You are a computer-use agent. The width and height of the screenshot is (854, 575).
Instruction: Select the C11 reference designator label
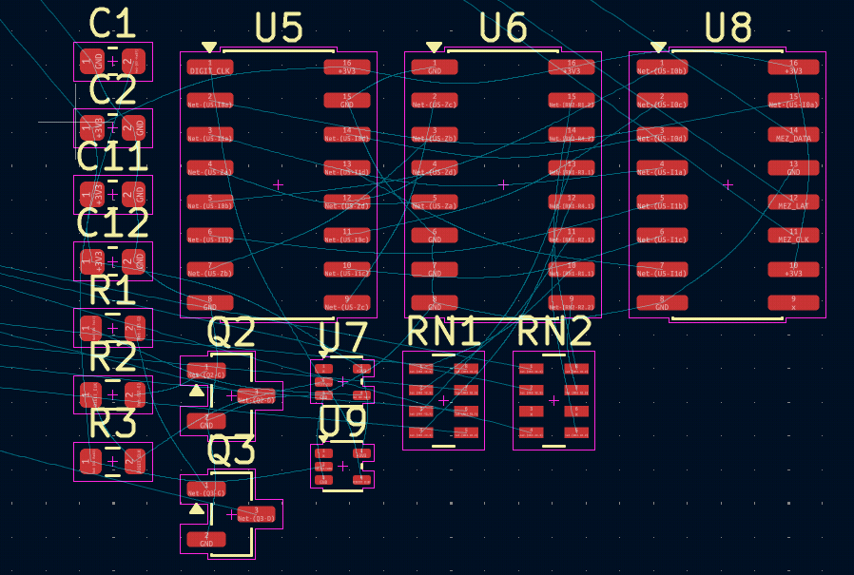(x=112, y=157)
